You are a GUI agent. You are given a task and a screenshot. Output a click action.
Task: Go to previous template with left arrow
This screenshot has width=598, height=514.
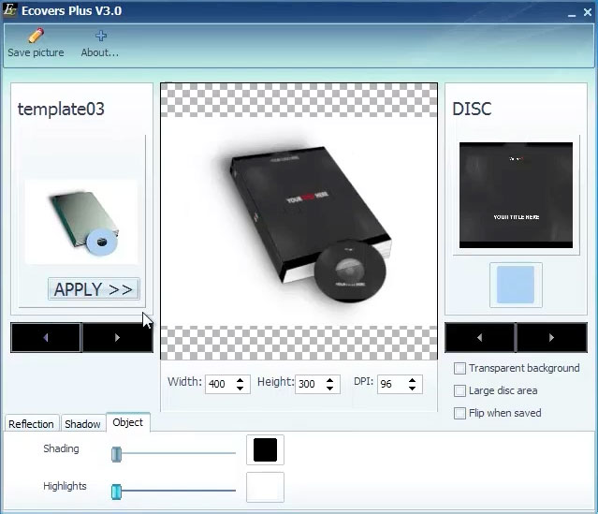46,337
